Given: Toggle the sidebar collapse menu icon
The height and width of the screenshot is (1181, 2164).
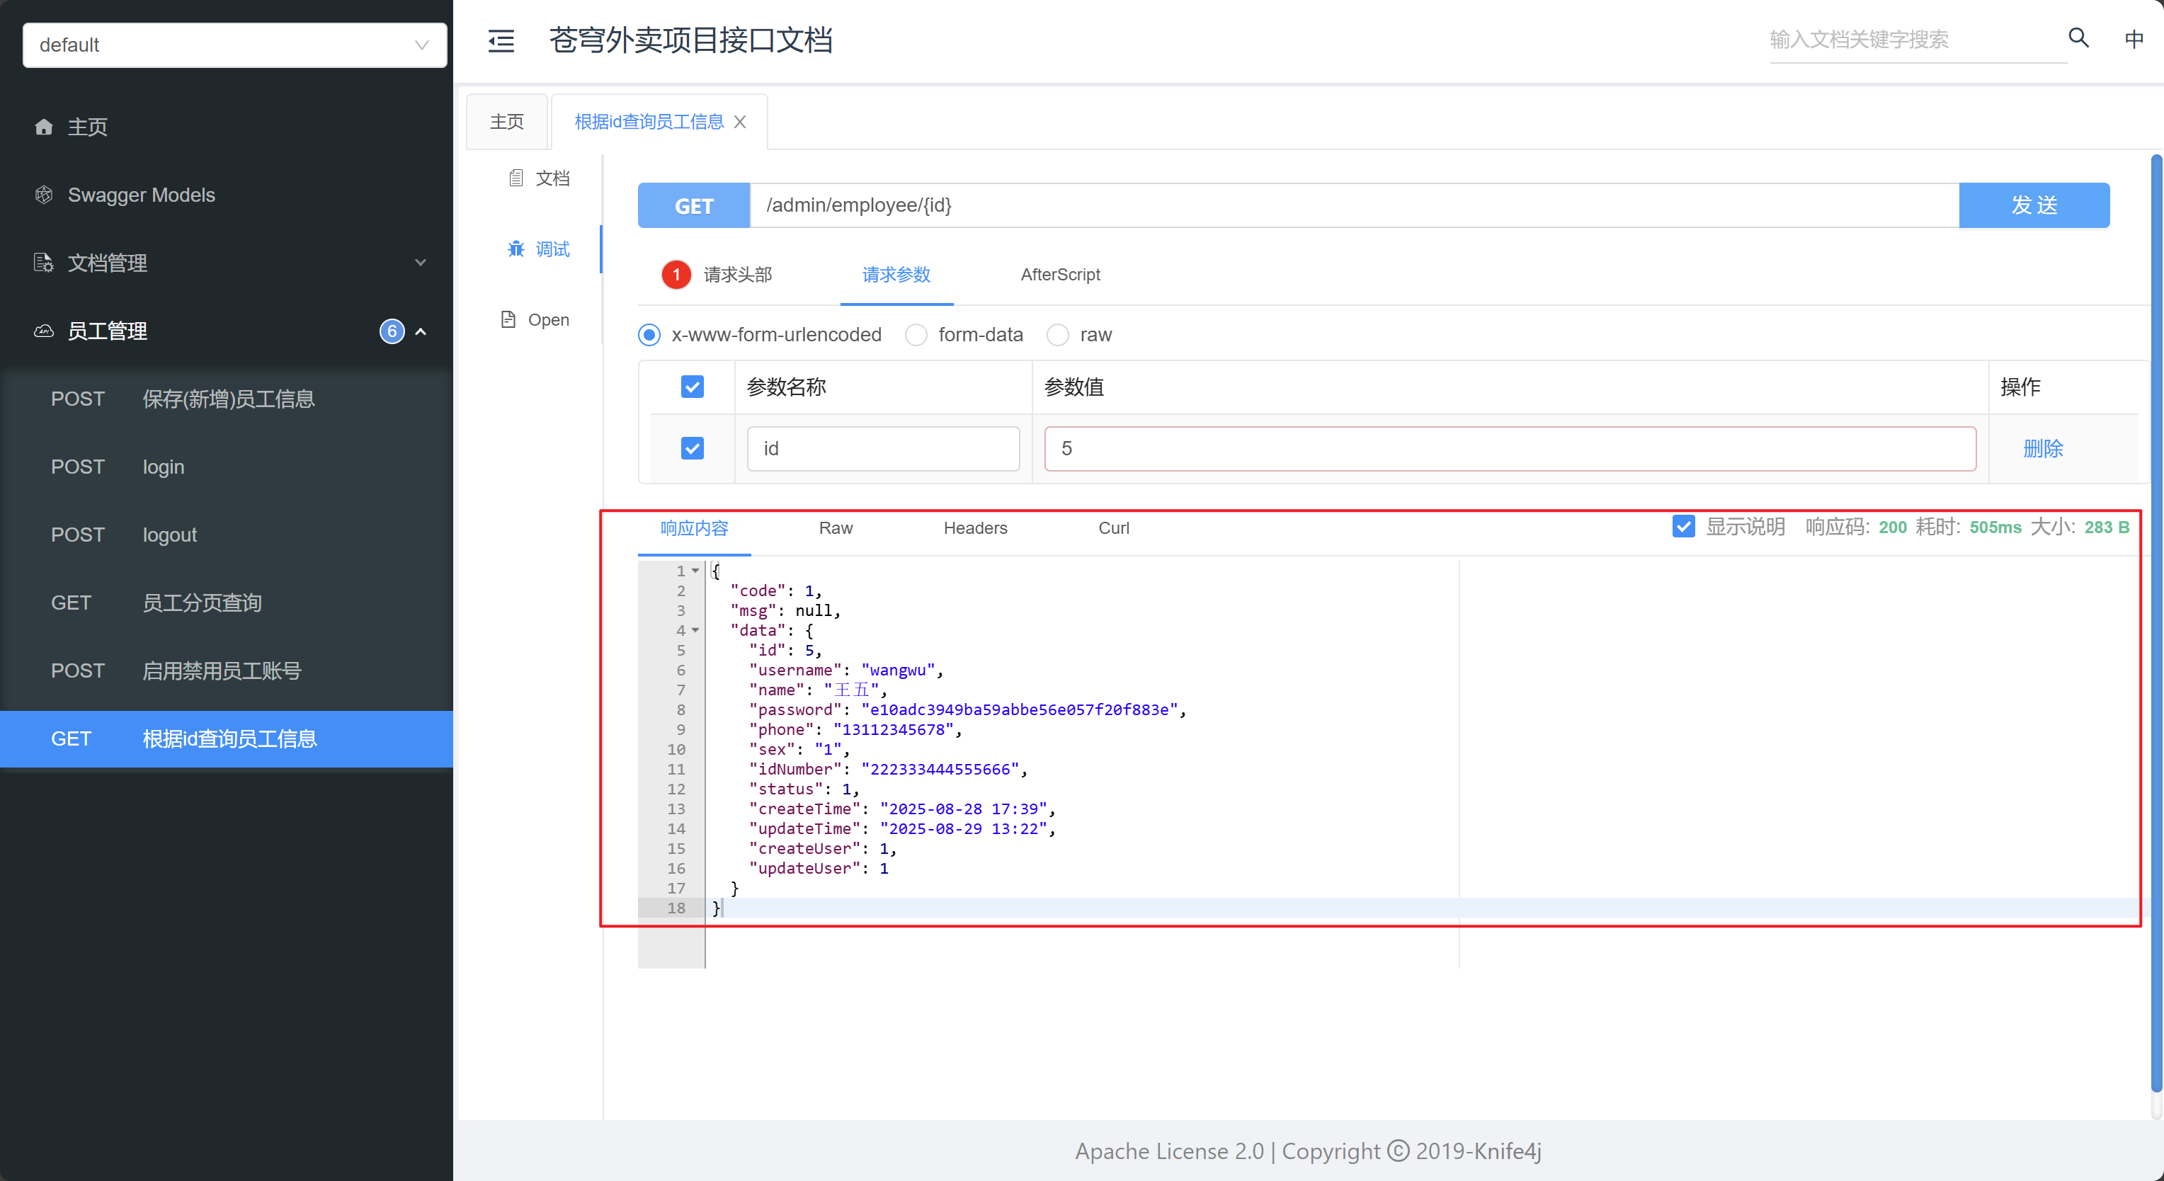Looking at the screenshot, I should [501, 40].
